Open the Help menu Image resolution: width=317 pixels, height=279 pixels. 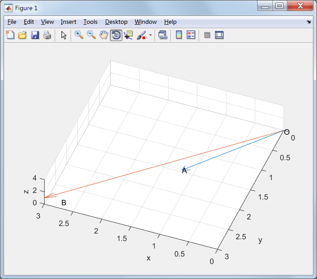[170, 22]
